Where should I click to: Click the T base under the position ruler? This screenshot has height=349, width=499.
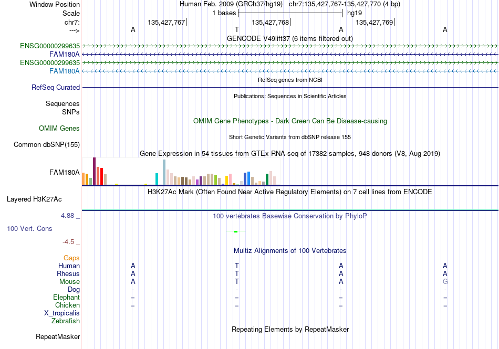(237, 29)
